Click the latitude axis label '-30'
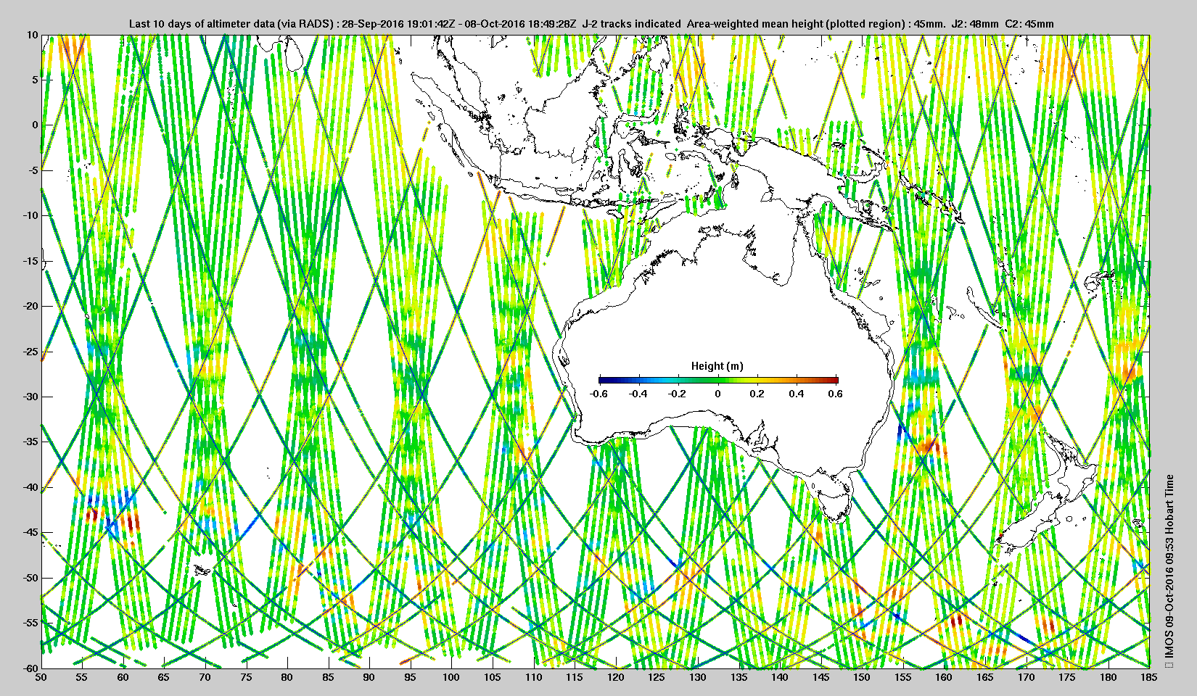 point(30,397)
